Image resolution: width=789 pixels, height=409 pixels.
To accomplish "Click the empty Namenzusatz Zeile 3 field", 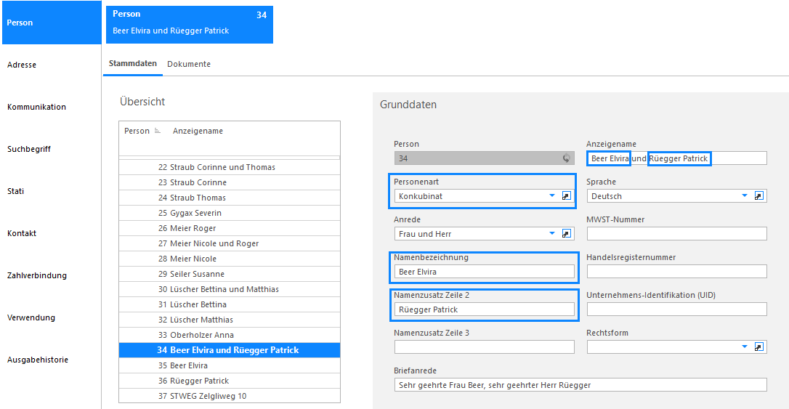I will 484,347.
